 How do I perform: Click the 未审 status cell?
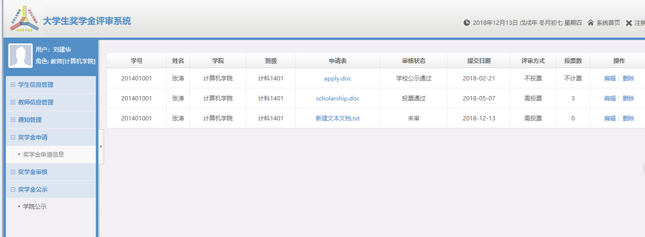pos(414,118)
